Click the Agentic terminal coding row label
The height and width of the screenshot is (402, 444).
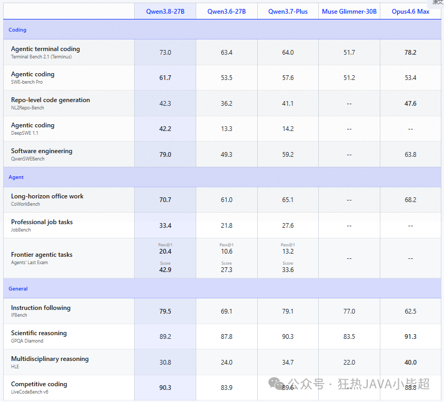coord(45,49)
